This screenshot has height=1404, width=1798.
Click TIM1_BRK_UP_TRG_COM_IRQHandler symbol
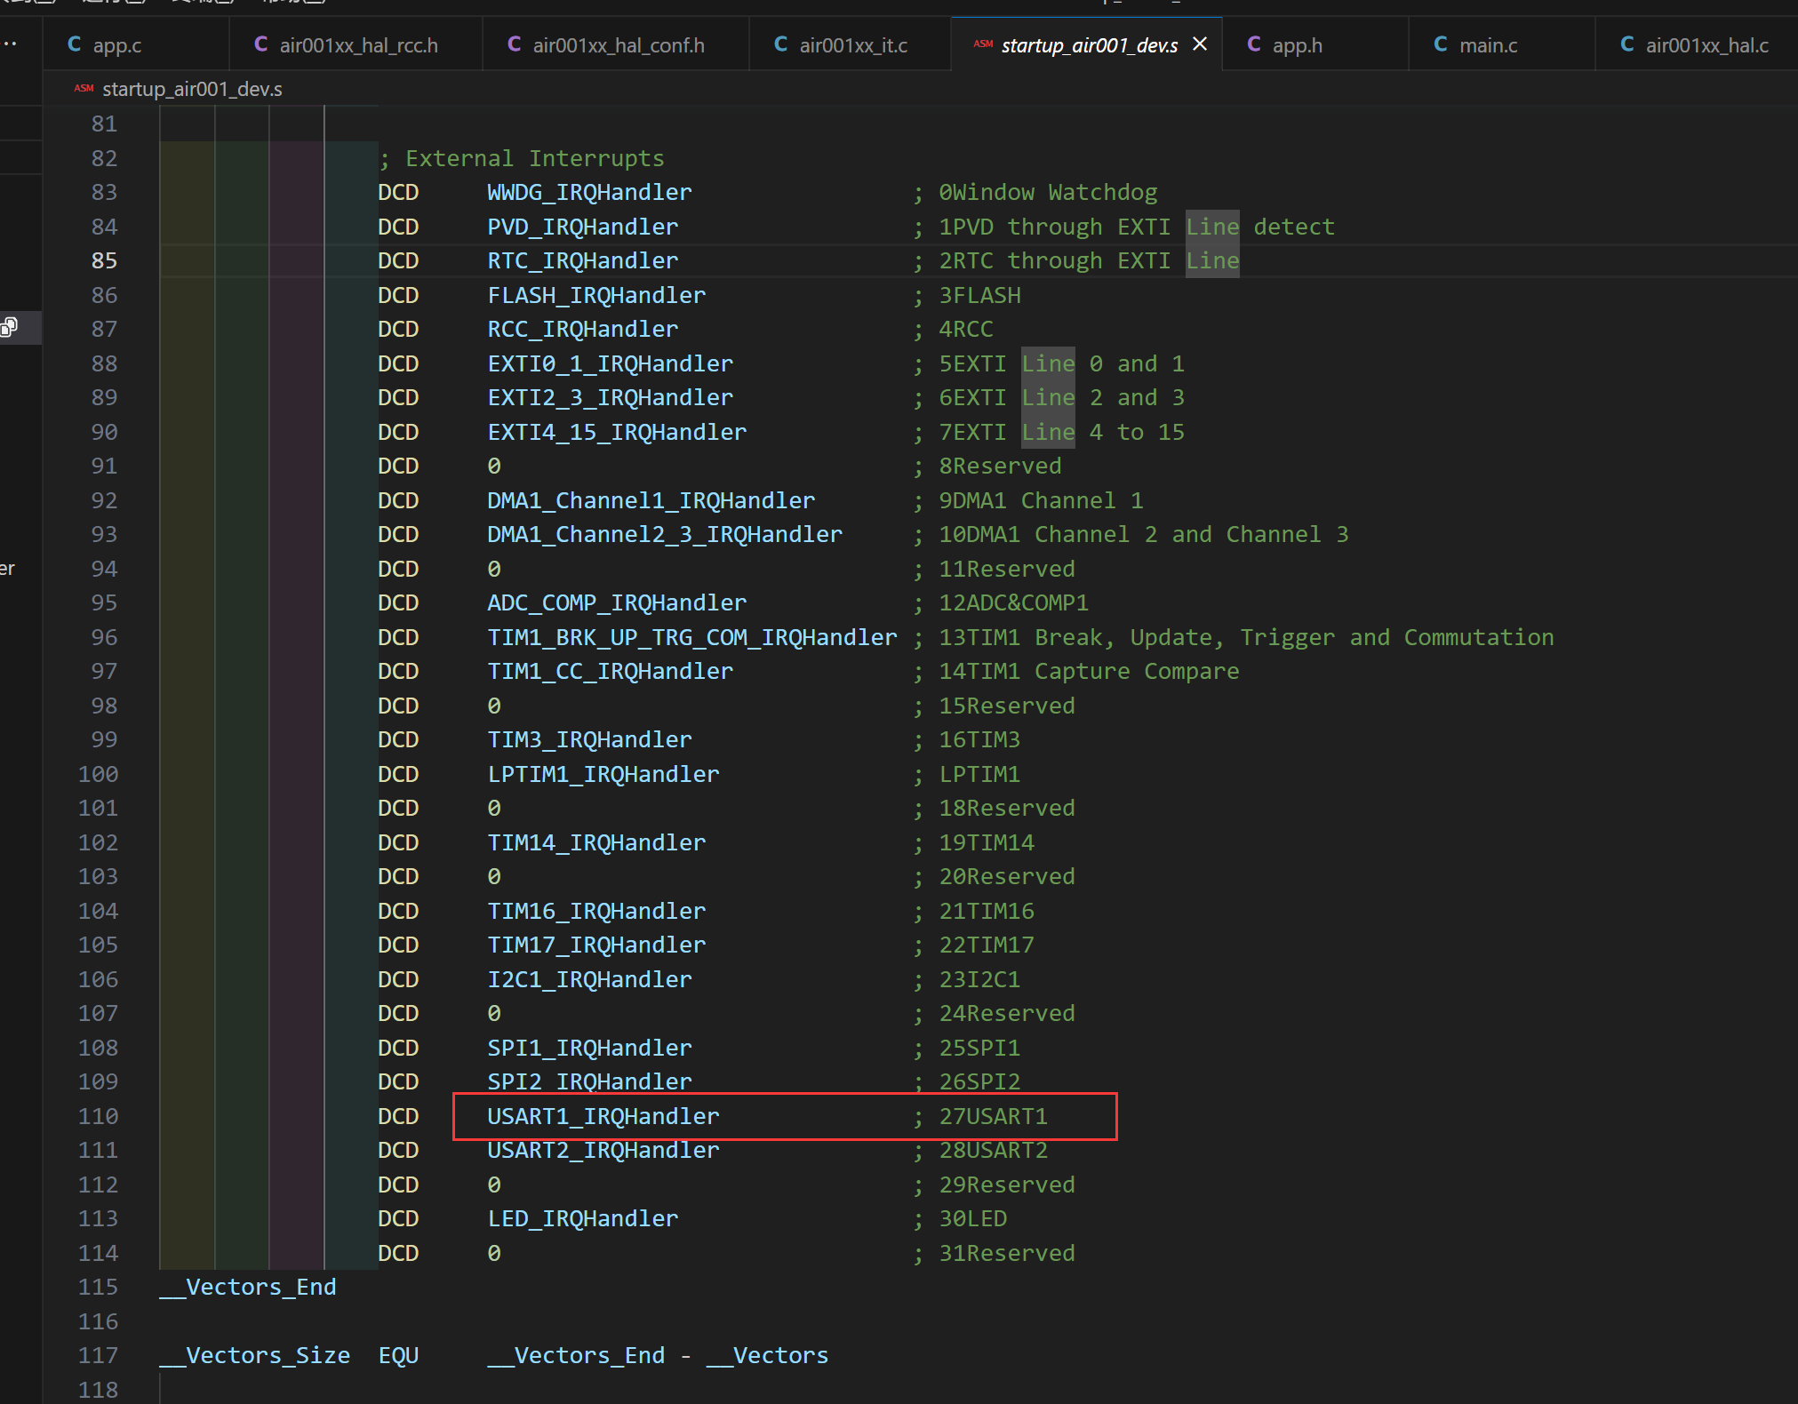tap(692, 638)
